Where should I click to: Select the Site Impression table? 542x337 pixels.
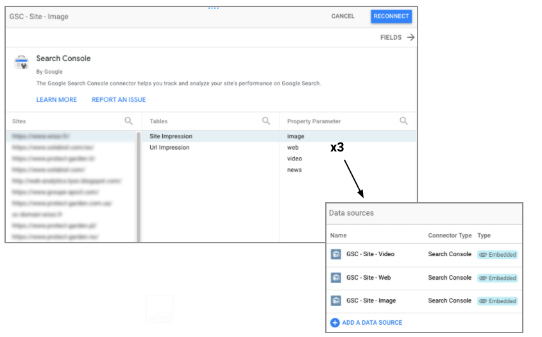point(210,136)
